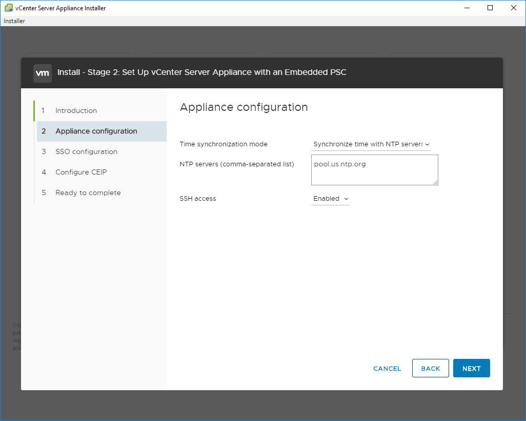
Task: Click the NTP servers (comma-separated list) label
Action: point(236,164)
